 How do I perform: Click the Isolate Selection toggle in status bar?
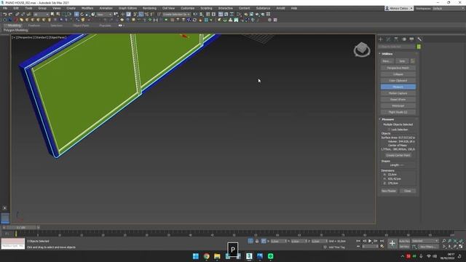(250, 241)
